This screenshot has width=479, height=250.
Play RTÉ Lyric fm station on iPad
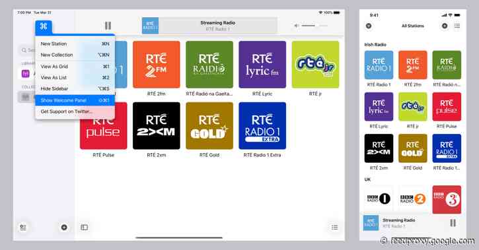point(262,65)
